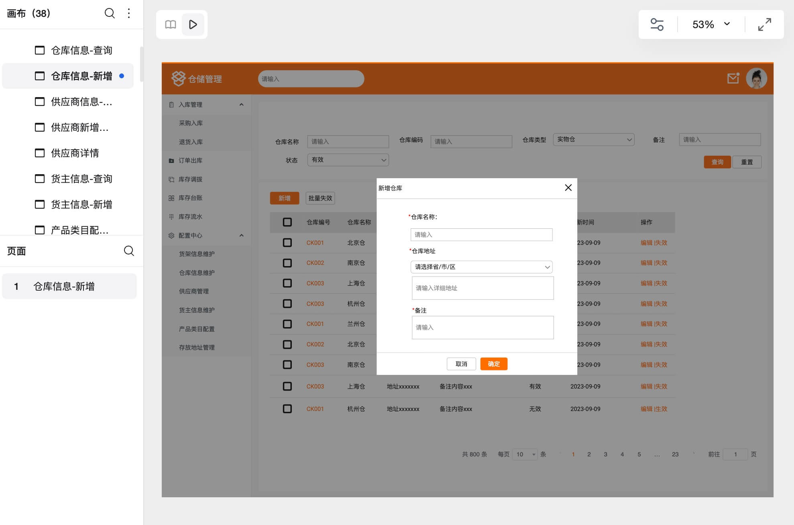Click the user avatar in the header
The width and height of the screenshot is (794, 525).
coord(756,78)
